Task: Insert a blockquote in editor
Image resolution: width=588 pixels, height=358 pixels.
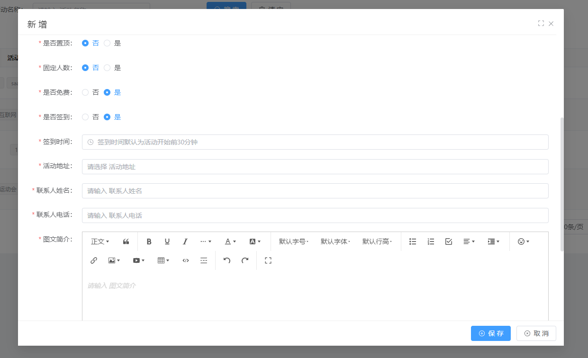Action: point(126,242)
